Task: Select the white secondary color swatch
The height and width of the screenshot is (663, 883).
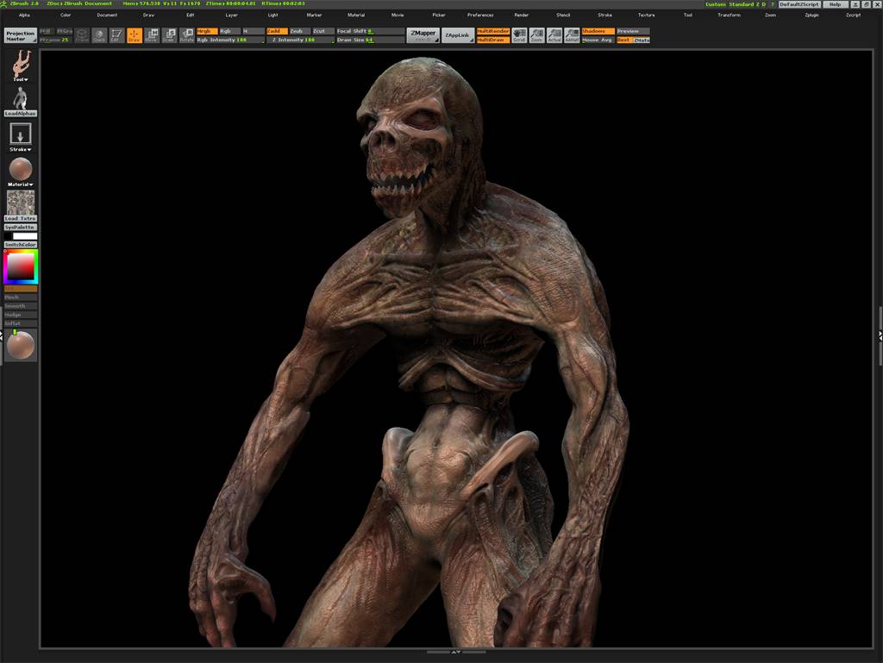Action: click(25, 236)
